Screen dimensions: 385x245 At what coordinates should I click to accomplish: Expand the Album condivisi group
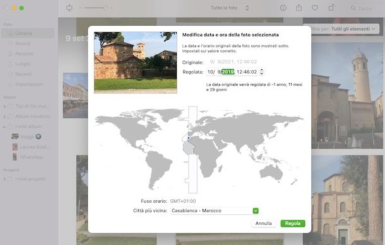[4, 117]
